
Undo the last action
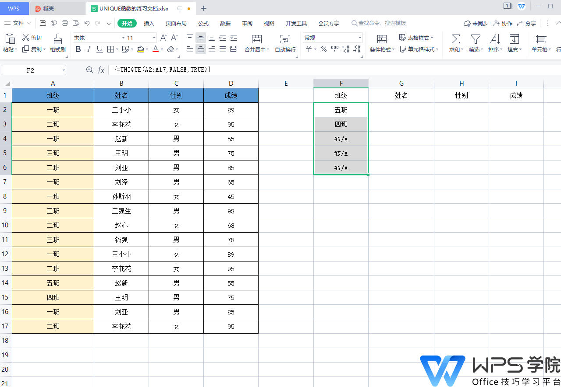[87, 23]
